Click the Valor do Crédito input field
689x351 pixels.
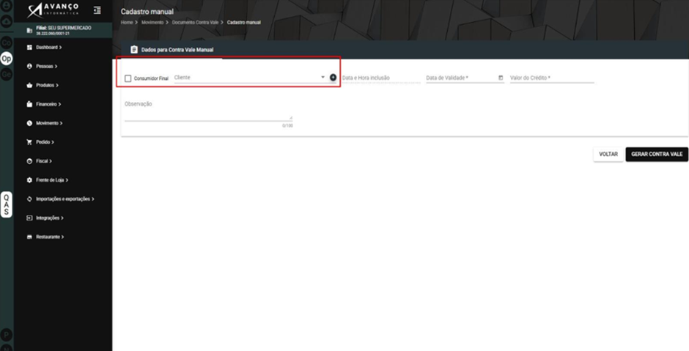tap(552, 78)
